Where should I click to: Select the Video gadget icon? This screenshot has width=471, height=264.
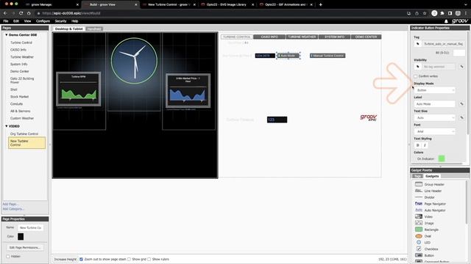point(419,216)
